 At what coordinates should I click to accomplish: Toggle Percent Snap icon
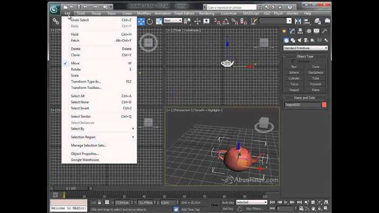click(234, 22)
